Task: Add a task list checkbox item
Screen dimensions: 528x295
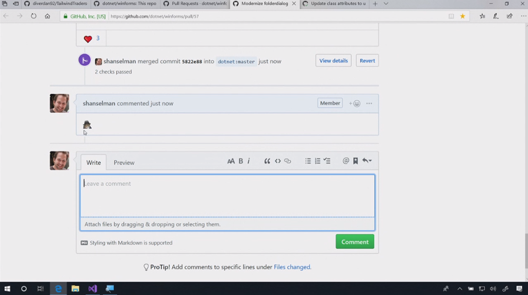Action: [327, 161]
